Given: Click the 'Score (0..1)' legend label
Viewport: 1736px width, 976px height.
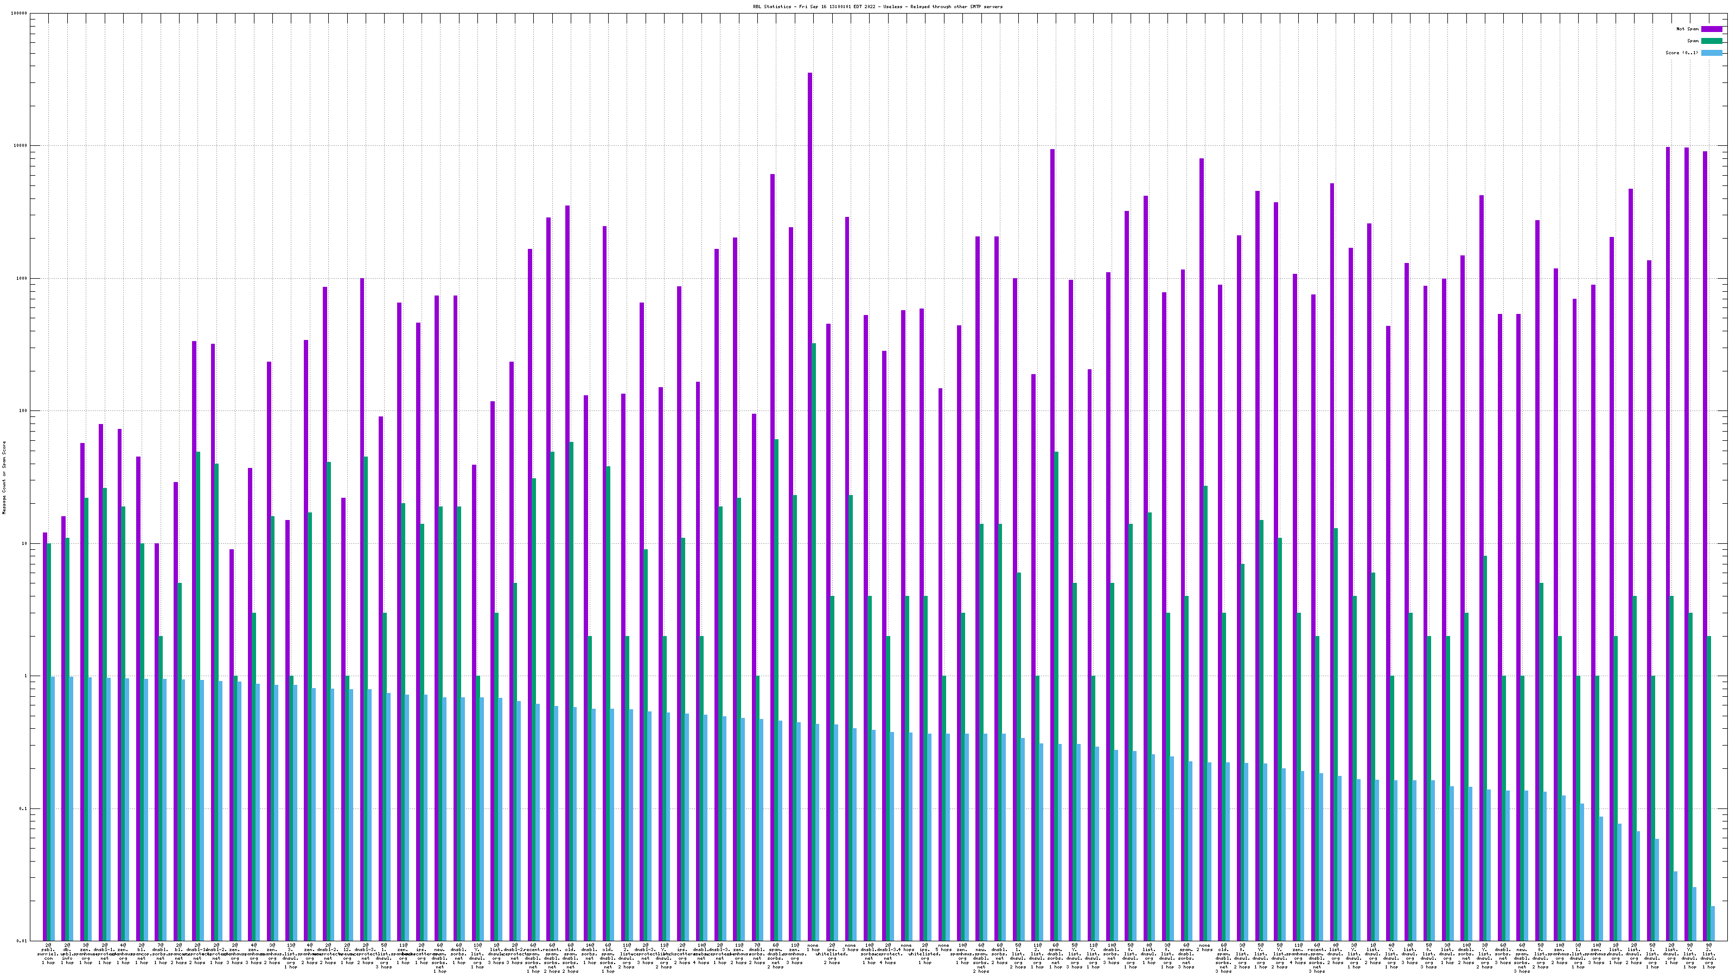Looking at the screenshot, I should (1682, 53).
